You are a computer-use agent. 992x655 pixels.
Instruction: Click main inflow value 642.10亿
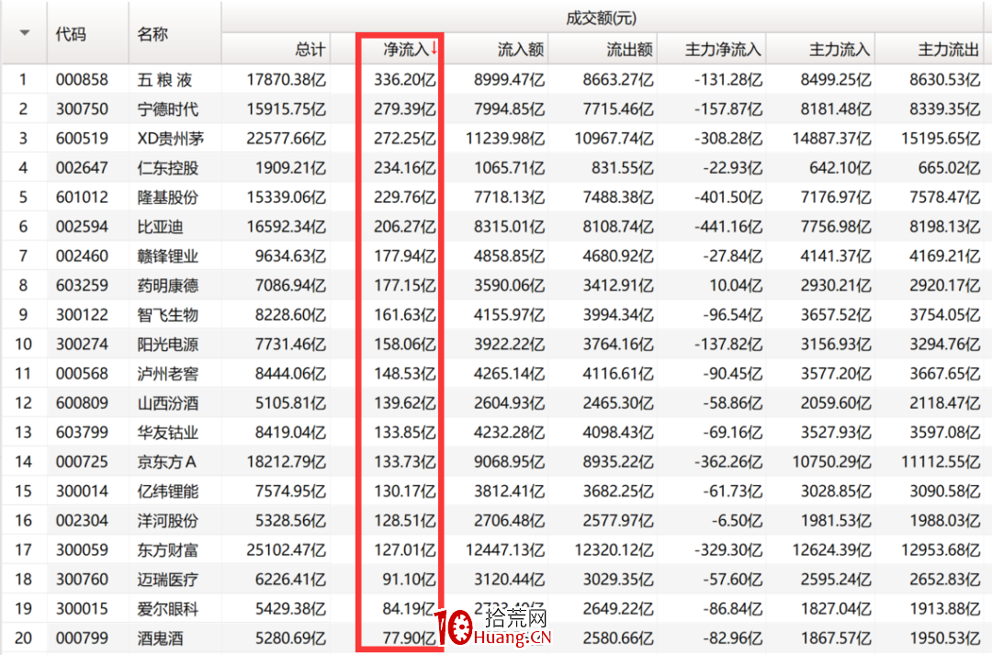pyautogui.click(x=840, y=168)
